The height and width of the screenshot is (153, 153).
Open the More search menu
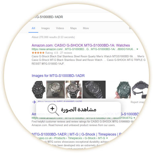(x=86, y=28)
